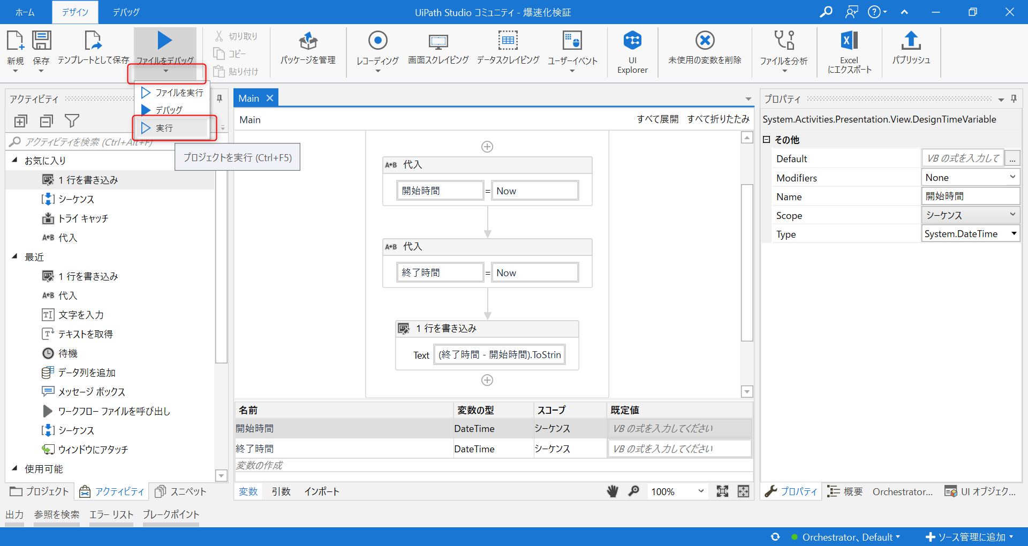
Task: Switch to the ホーム ribbon tab
Action: (25, 12)
